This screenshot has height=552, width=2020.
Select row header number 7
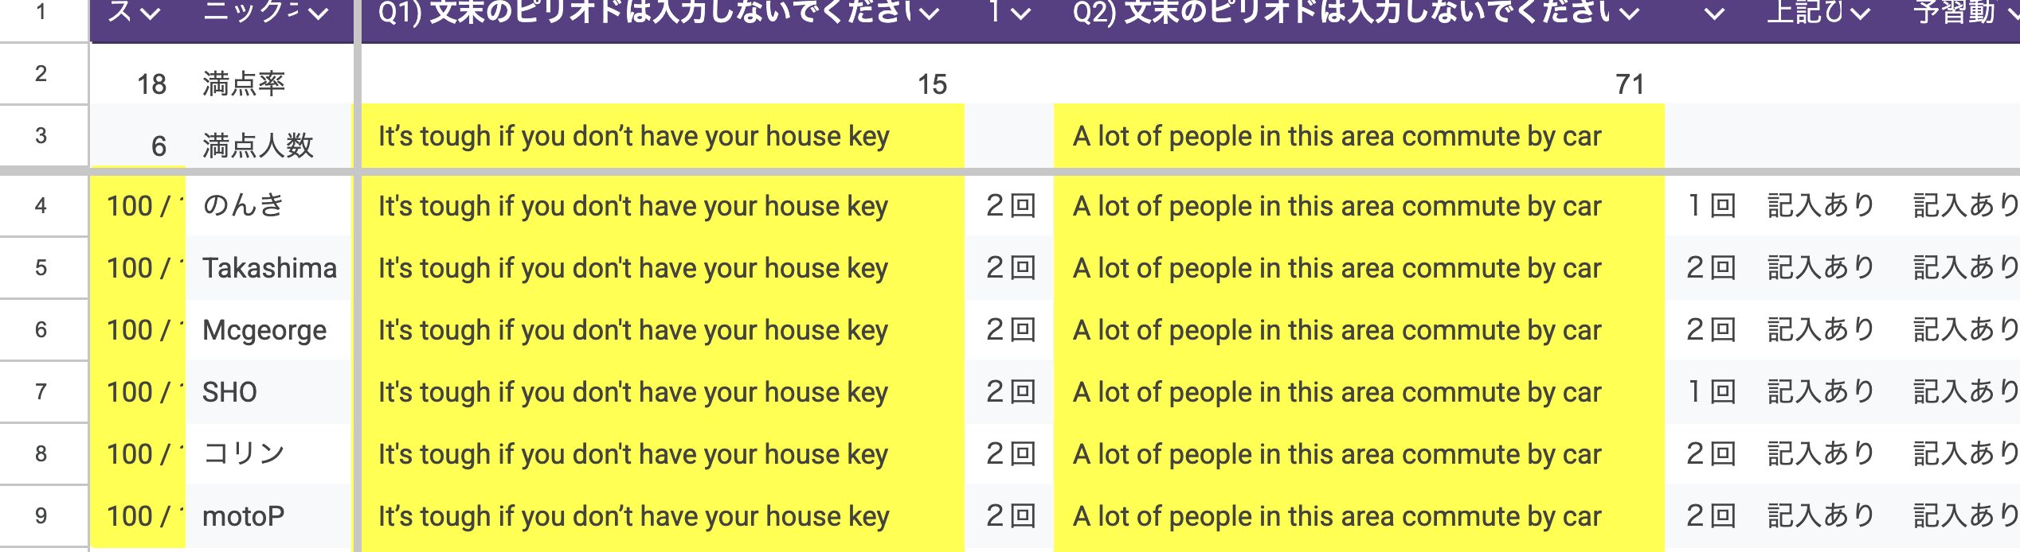(x=41, y=391)
